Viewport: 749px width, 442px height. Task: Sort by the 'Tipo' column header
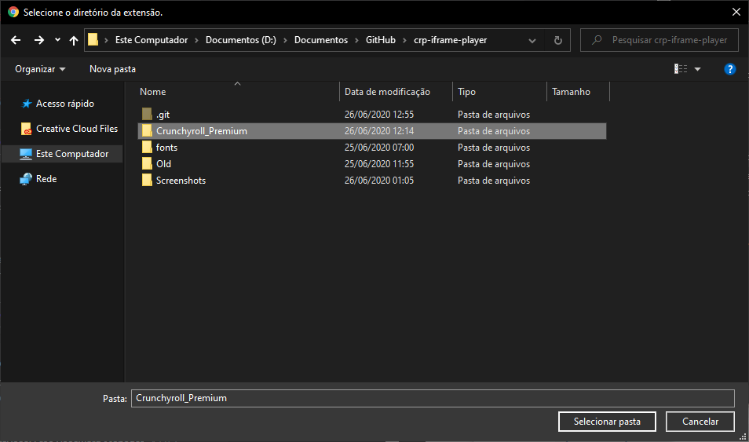click(466, 92)
